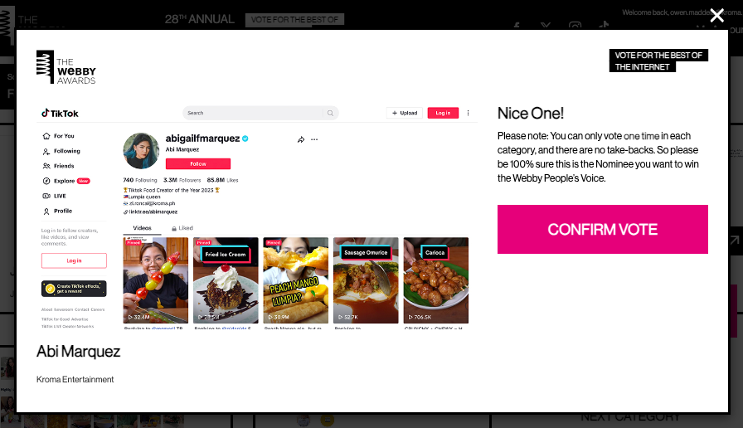This screenshot has width=743, height=428.
Task: Click the abigailfmarquez profile avatar
Action: (x=141, y=151)
